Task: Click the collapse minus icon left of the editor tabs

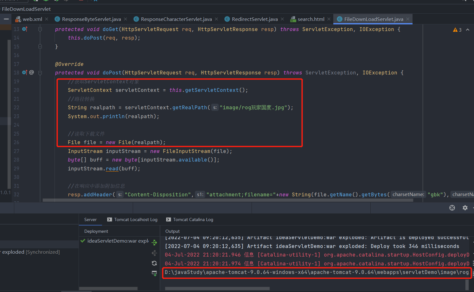Action: coord(6,19)
